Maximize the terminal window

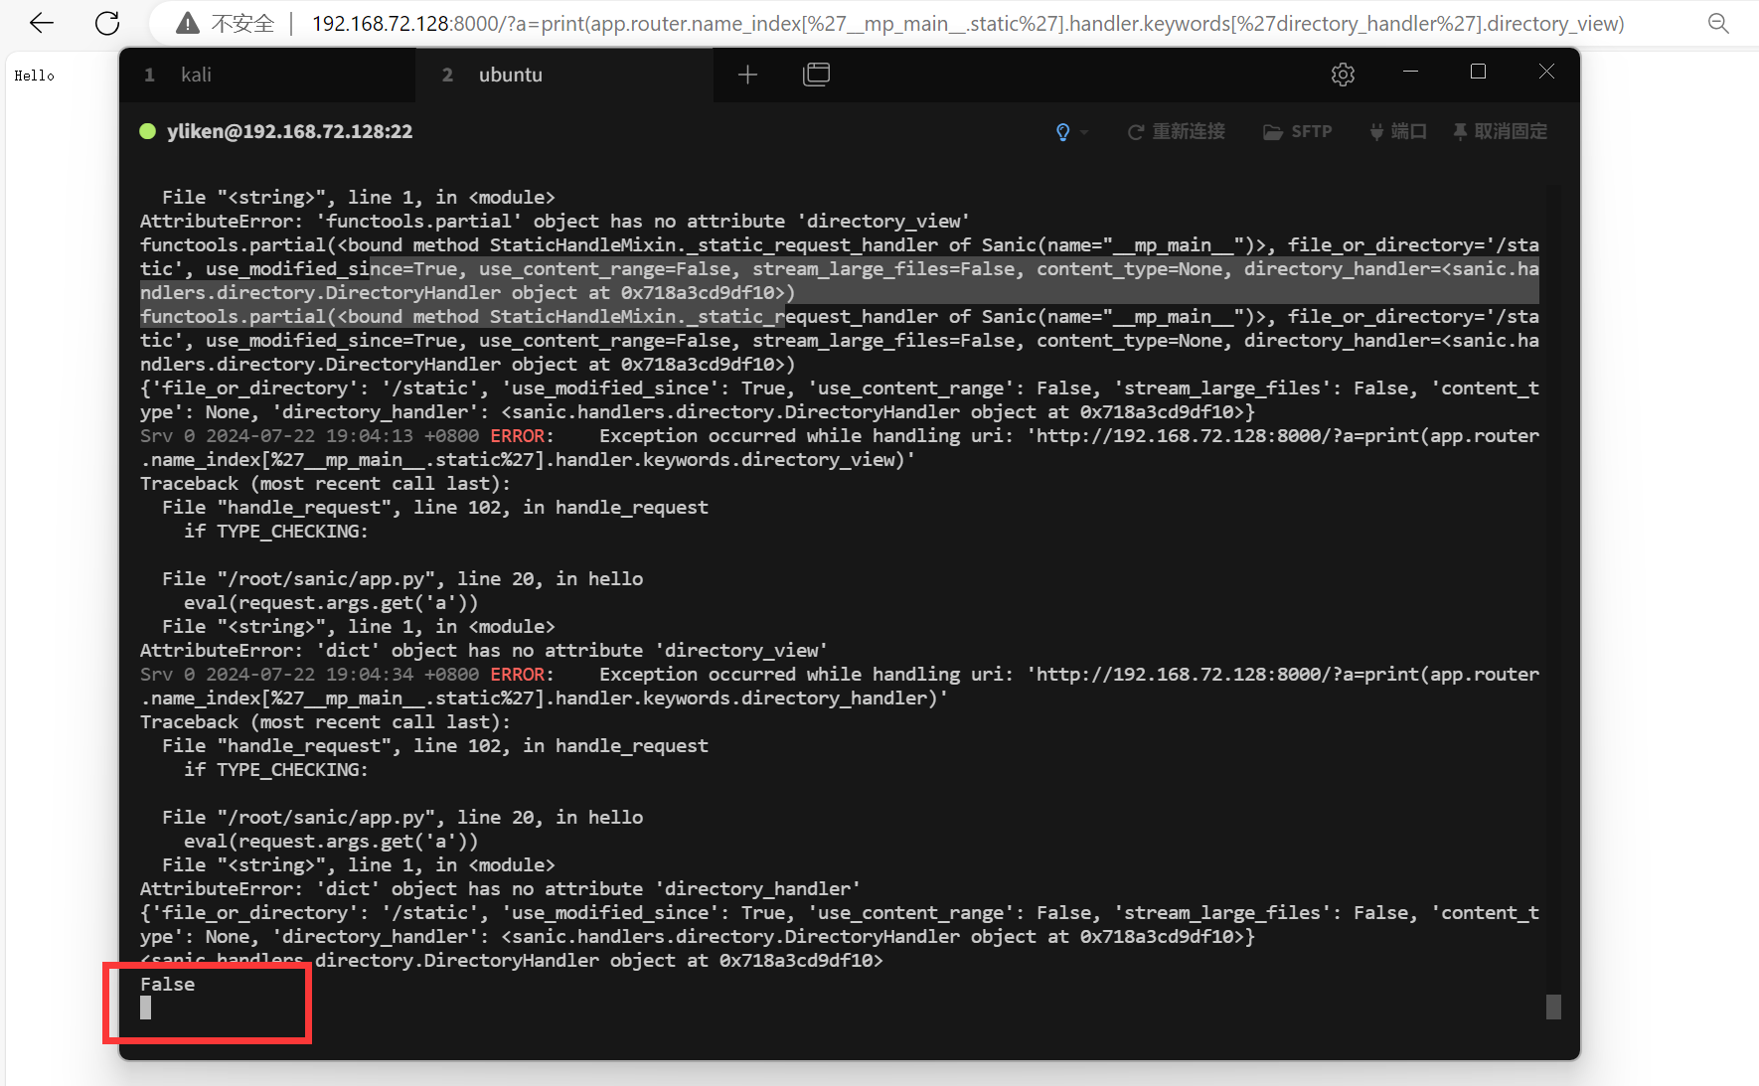(1478, 72)
